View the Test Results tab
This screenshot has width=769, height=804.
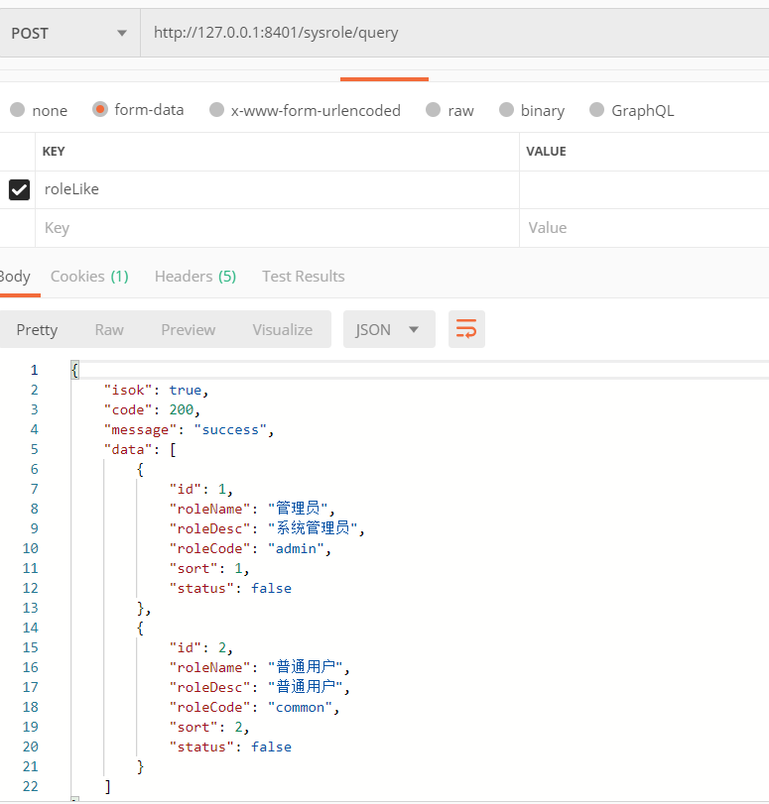(303, 277)
